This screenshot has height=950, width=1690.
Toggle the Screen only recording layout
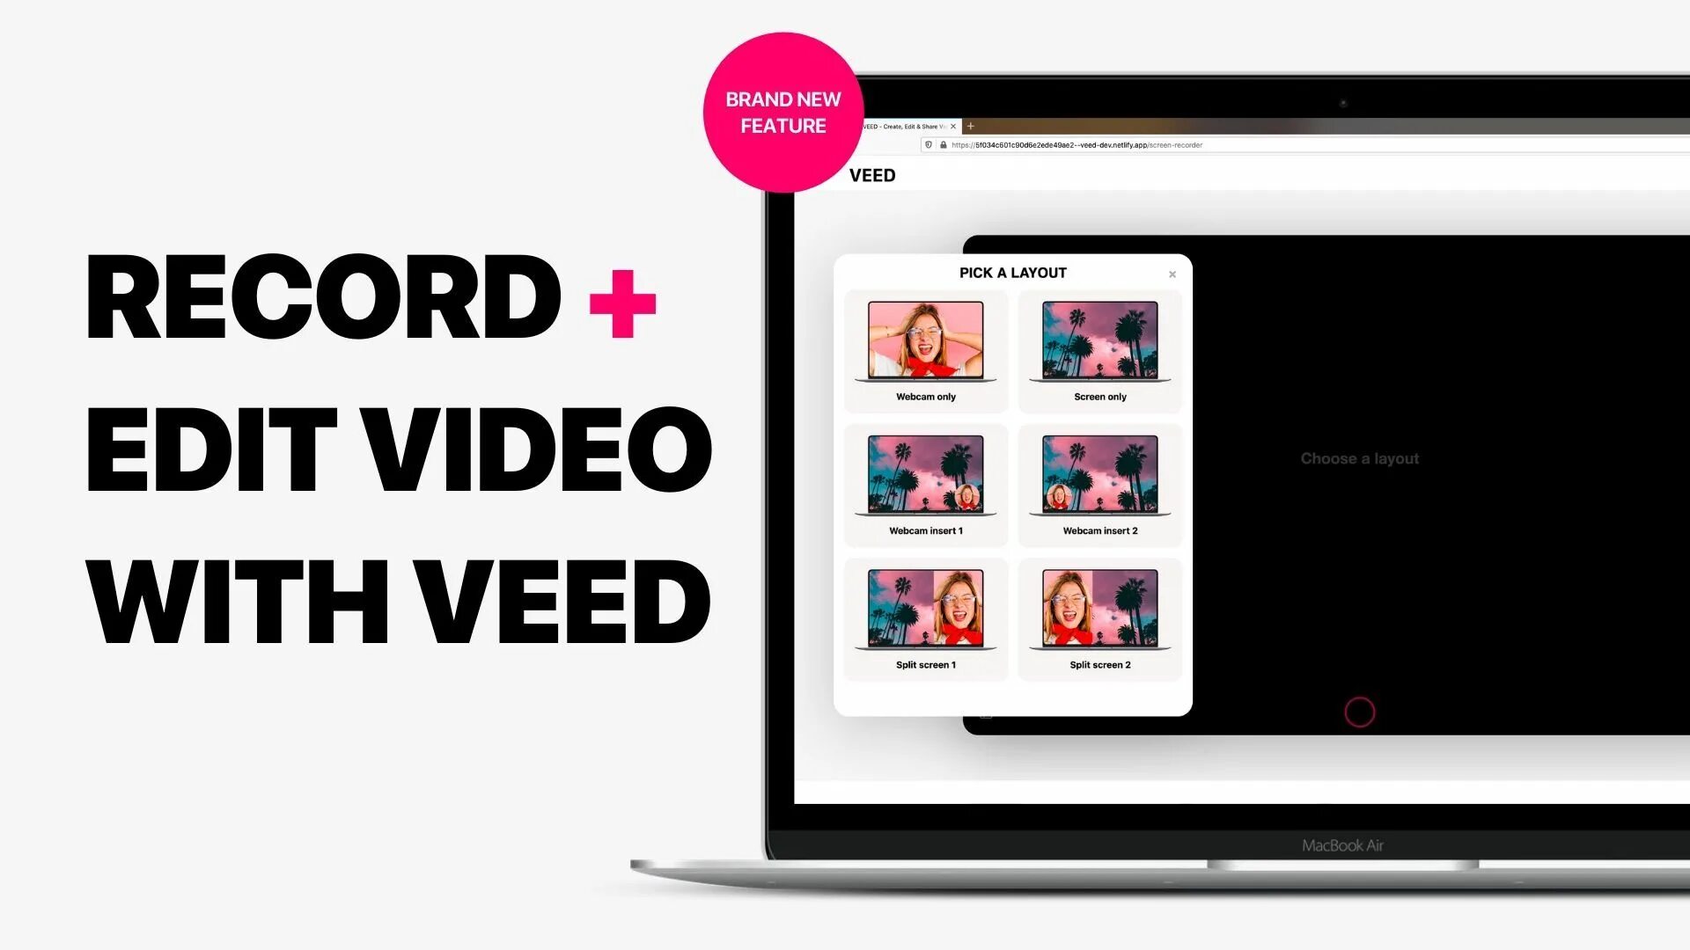1098,349
